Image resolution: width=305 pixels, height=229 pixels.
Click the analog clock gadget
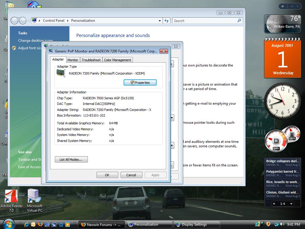click(x=282, y=101)
